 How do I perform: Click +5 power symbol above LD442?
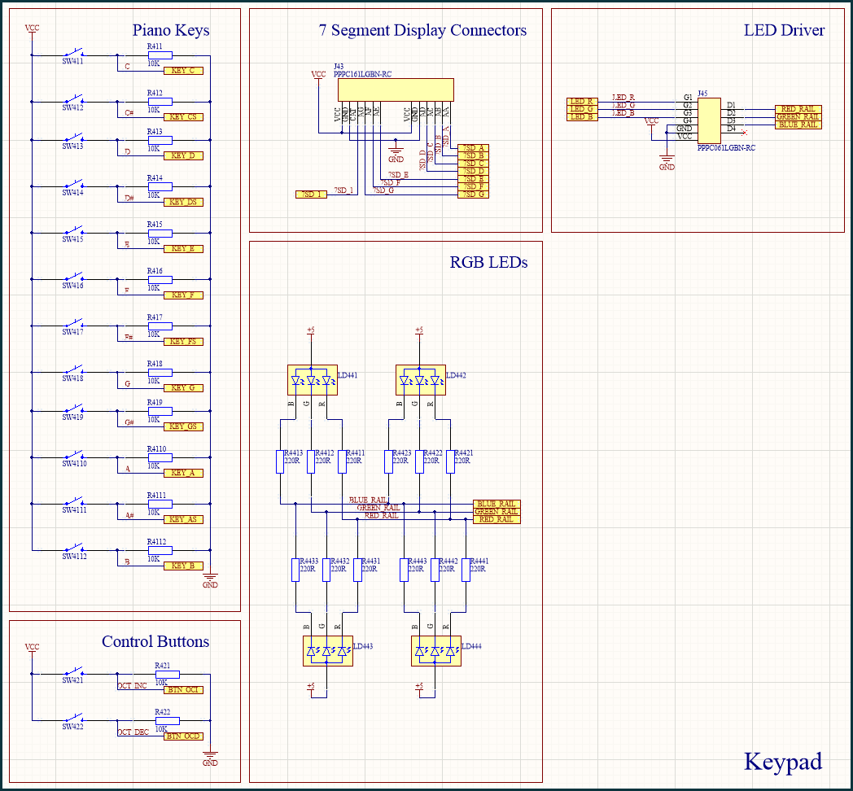419,332
